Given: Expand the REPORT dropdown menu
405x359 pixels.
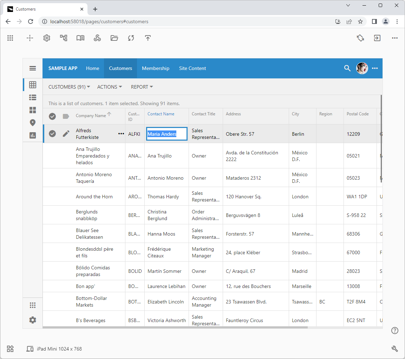Looking at the screenshot, I should pos(142,87).
